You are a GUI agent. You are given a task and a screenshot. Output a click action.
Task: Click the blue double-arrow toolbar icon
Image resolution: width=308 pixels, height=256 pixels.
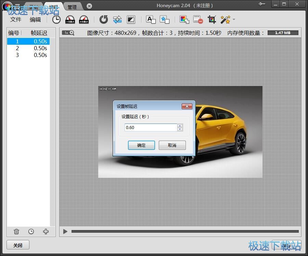pyautogui.click(x=117, y=19)
